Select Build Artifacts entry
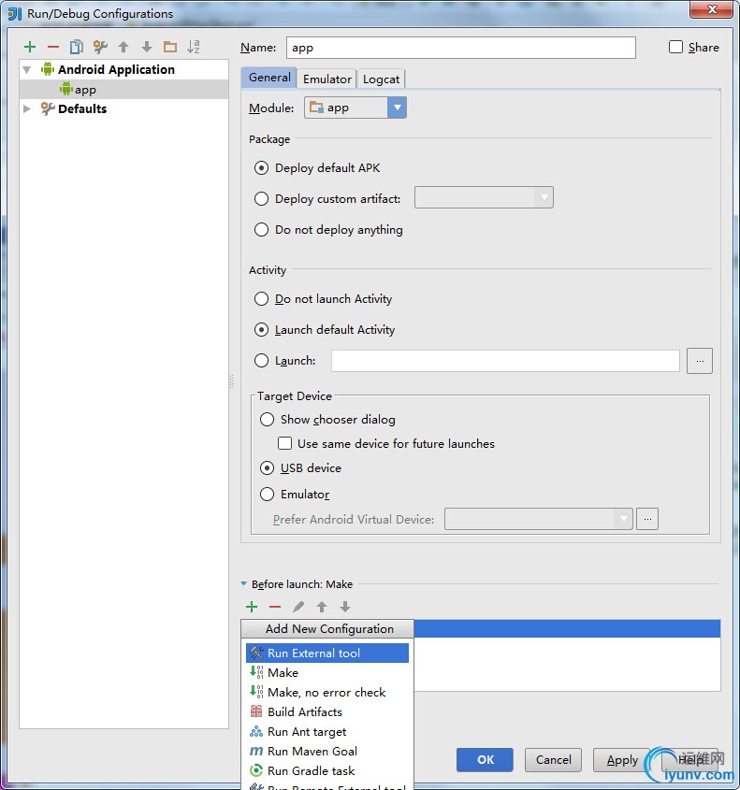This screenshot has height=790, width=740. point(327,711)
